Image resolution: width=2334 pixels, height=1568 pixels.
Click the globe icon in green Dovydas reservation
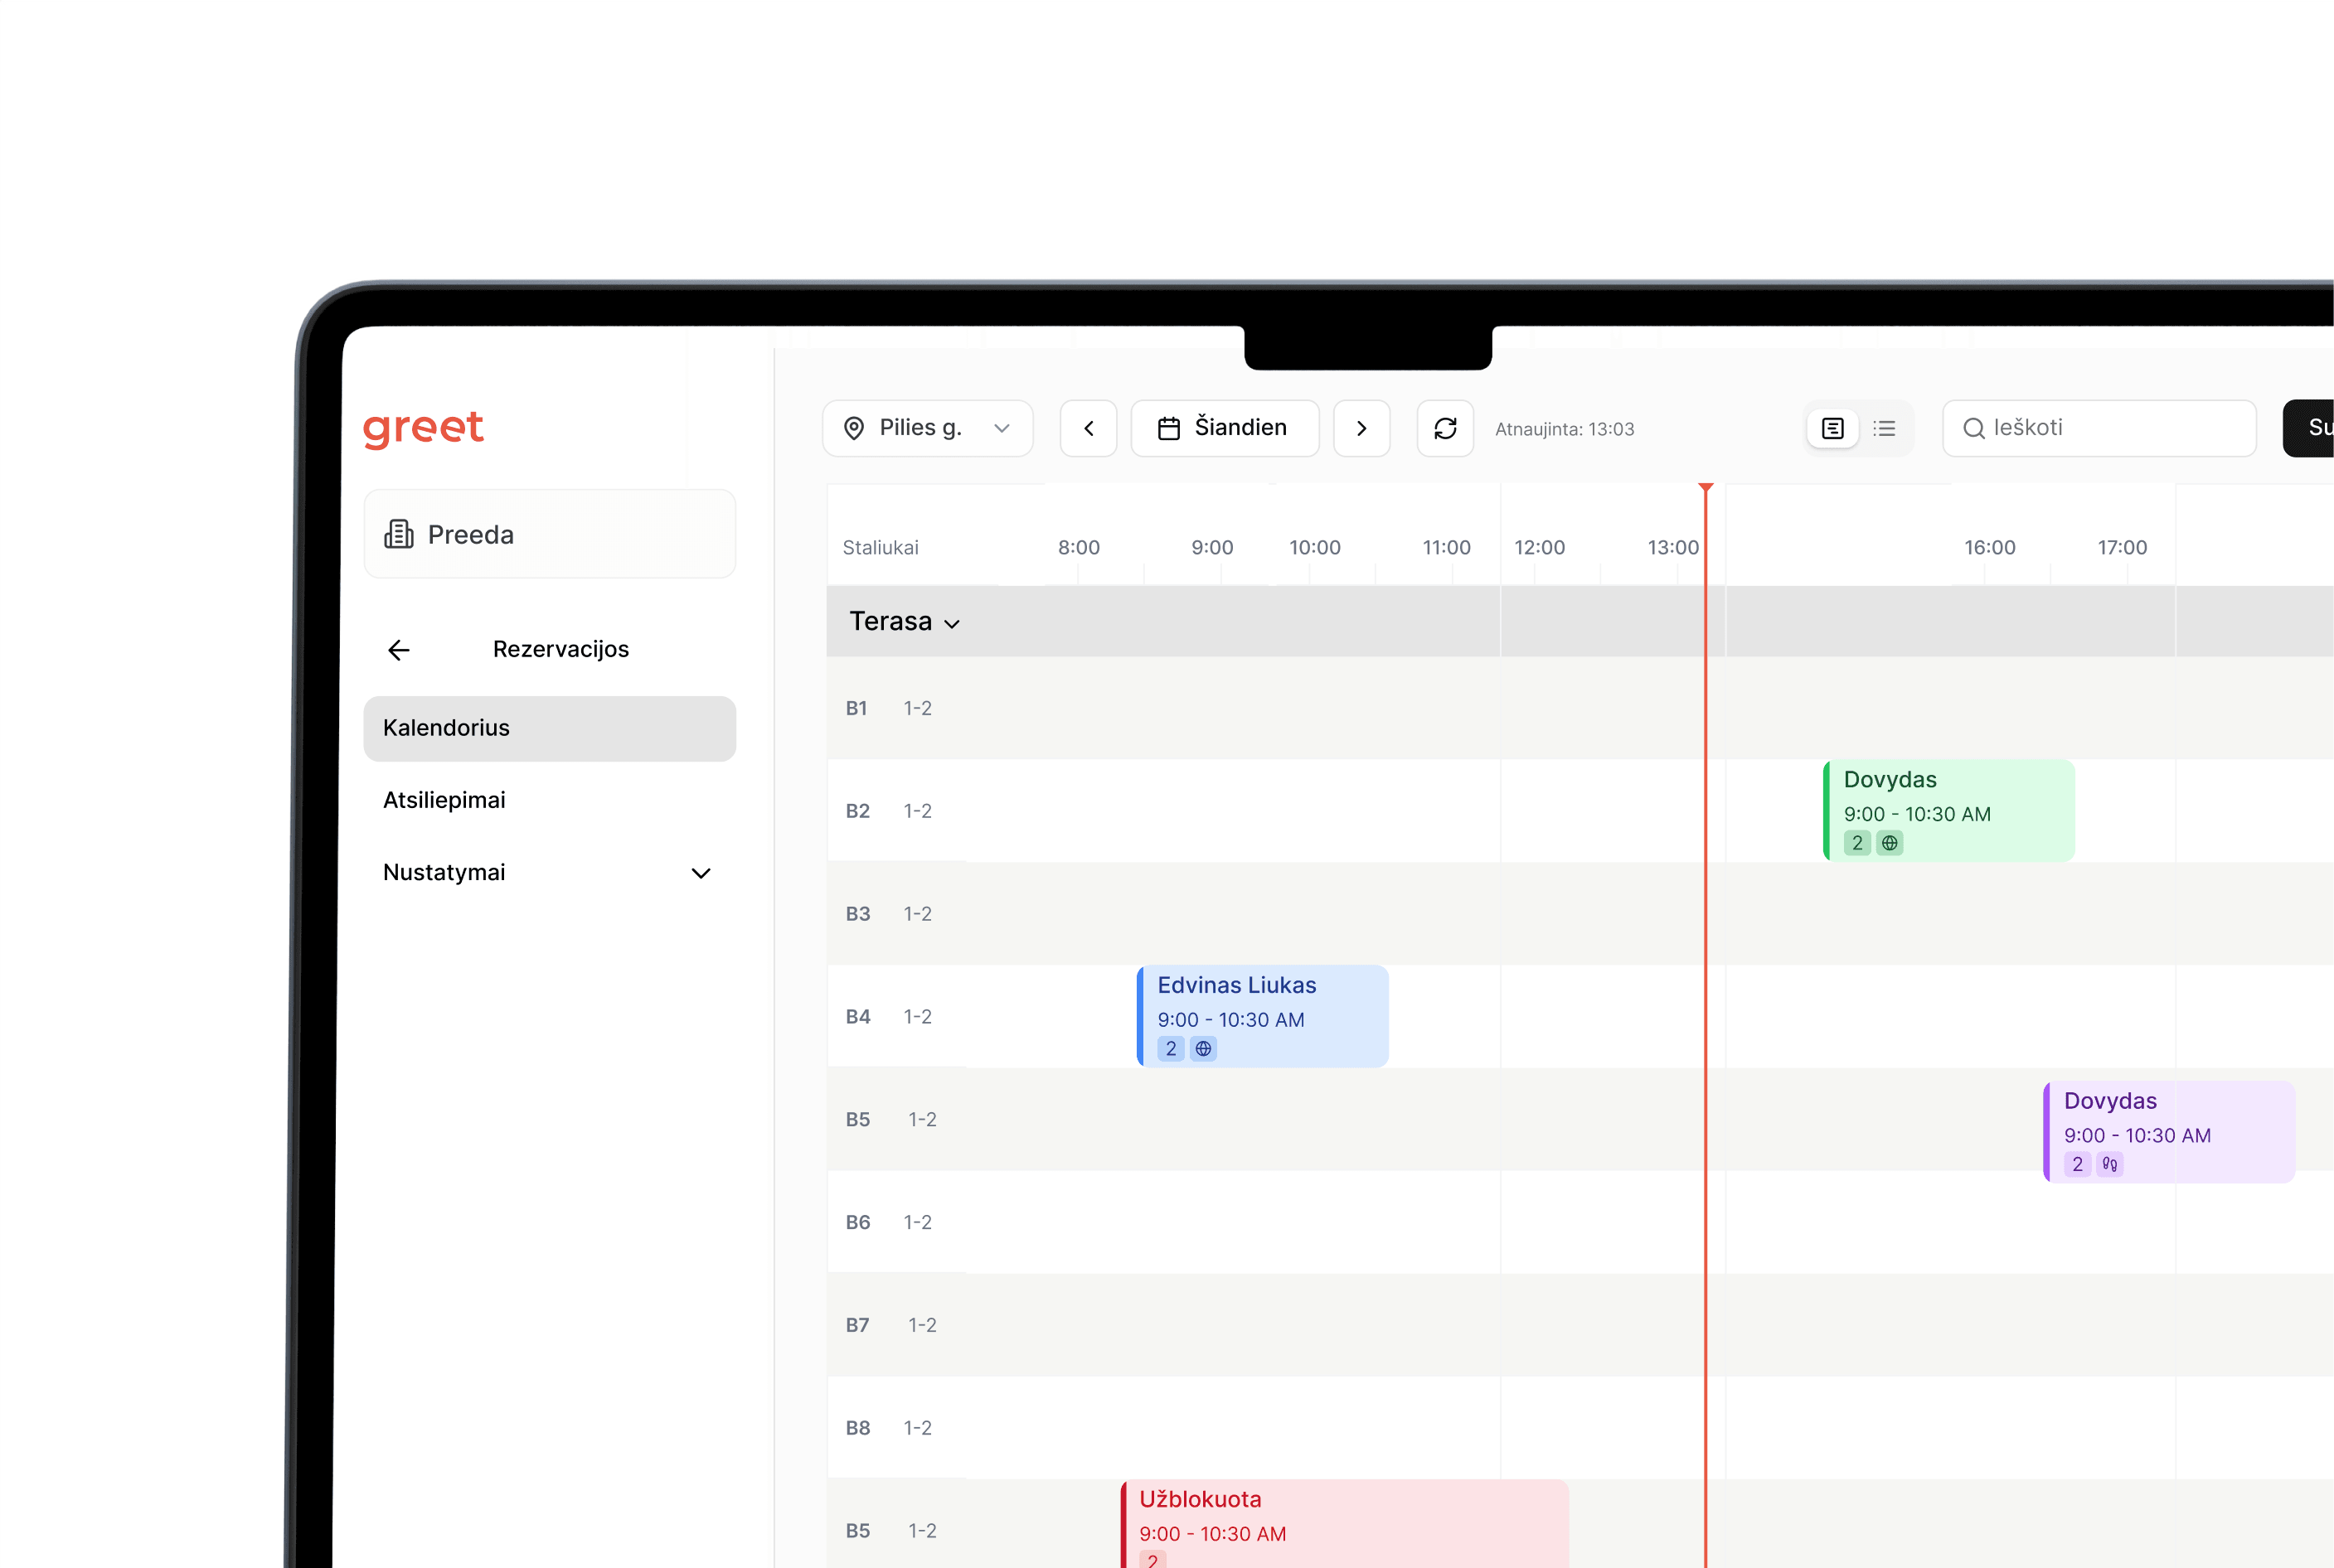point(1890,843)
